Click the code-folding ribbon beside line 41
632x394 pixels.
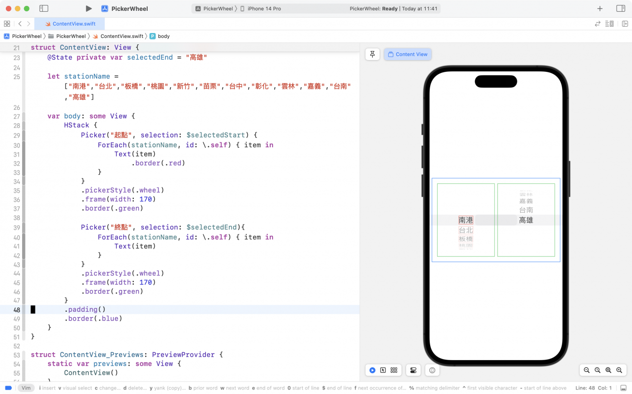coord(24,246)
